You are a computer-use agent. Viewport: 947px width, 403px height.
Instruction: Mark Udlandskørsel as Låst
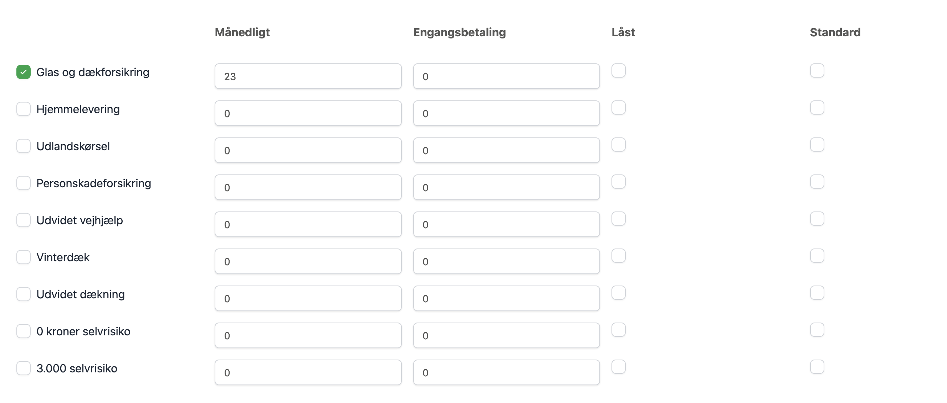pos(618,145)
